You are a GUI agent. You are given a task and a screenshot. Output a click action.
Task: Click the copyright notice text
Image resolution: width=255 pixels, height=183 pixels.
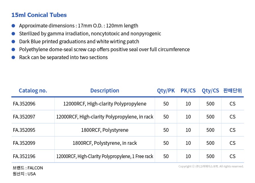tap(211, 166)
